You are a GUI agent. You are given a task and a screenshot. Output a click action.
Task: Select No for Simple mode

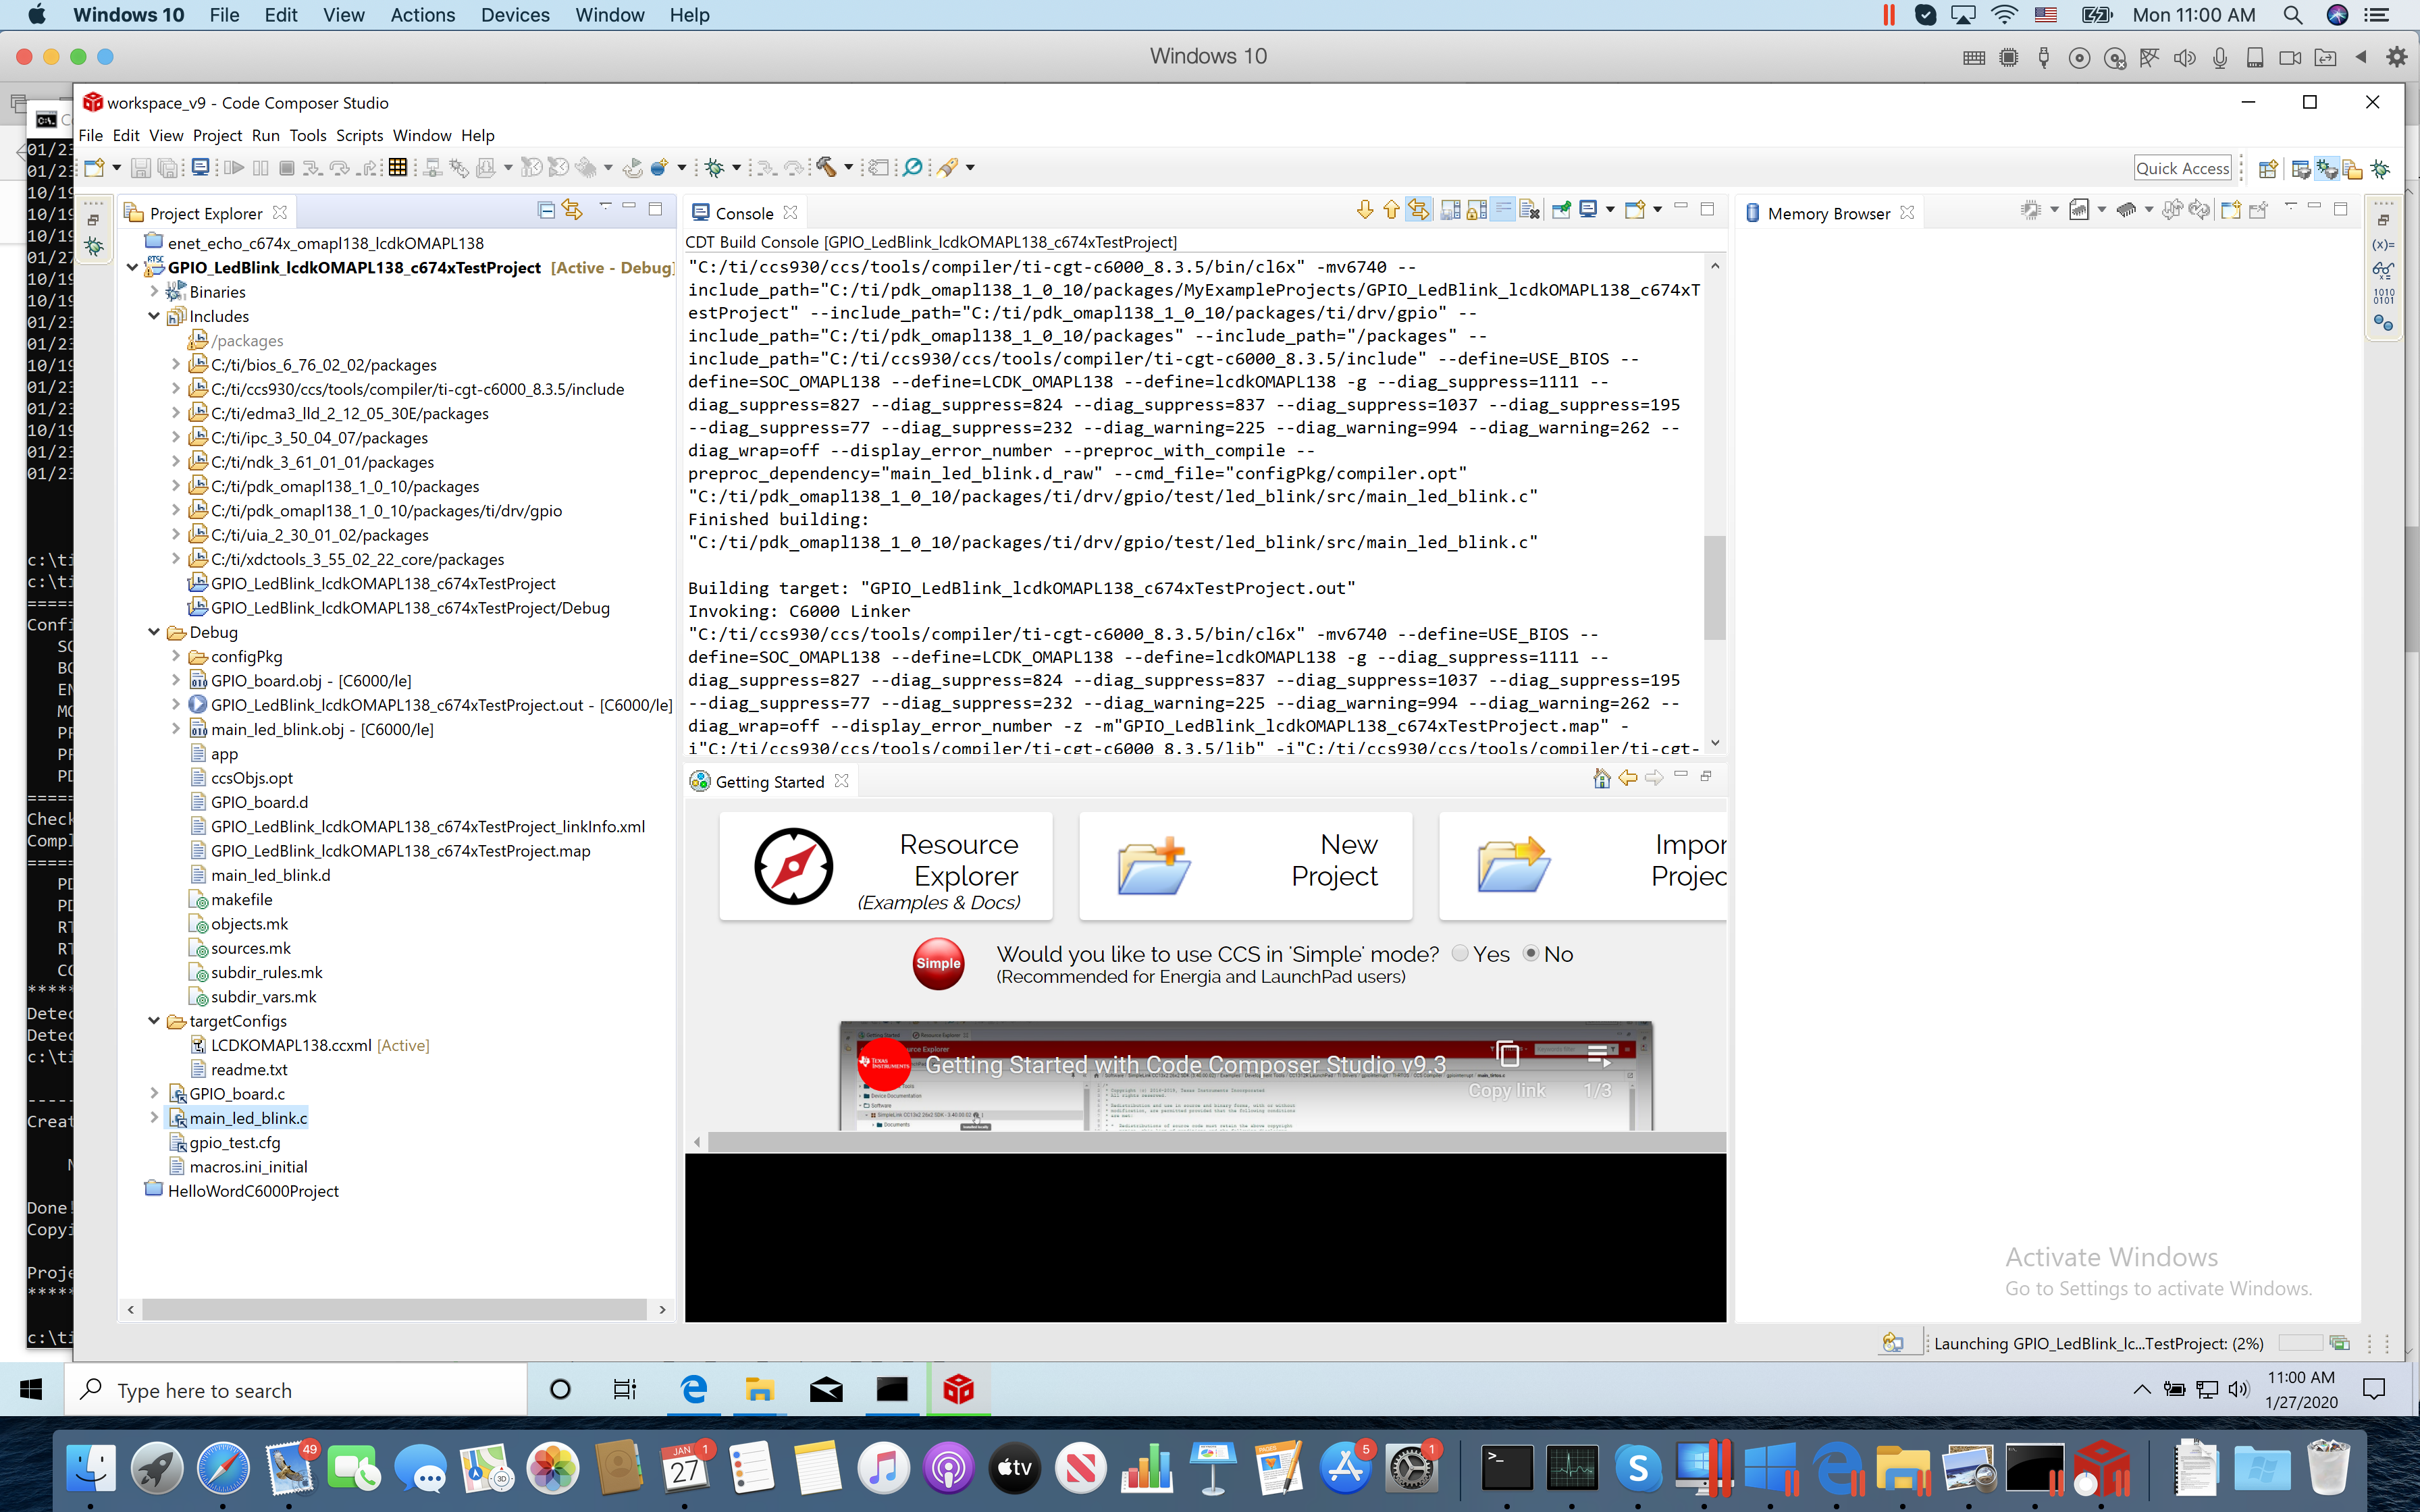pyautogui.click(x=1531, y=953)
